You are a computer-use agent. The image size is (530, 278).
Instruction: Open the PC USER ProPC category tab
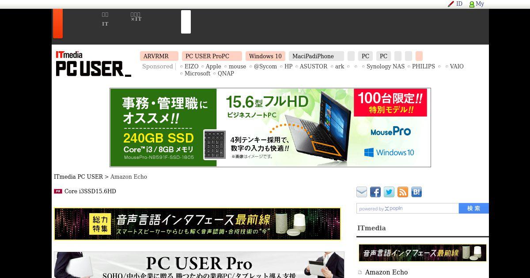pos(212,56)
